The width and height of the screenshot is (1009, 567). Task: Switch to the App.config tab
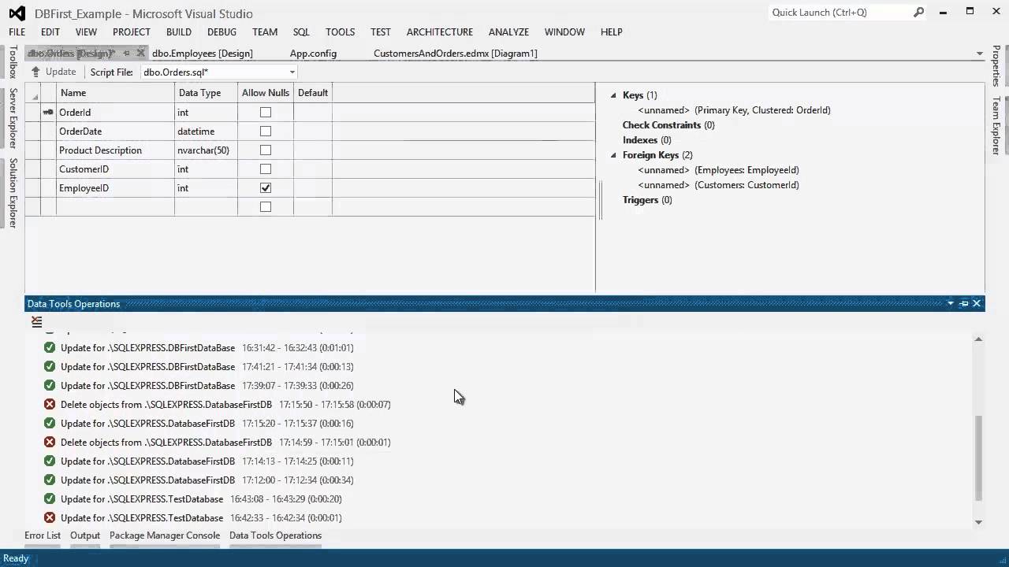point(313,54)
